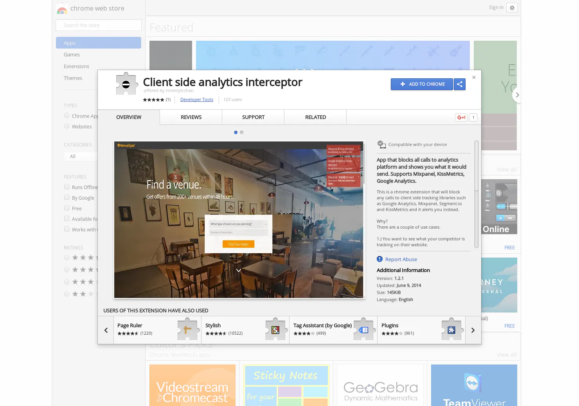Enable the Runs Offline checkbox
579x406 pixels.
point(67,187)
